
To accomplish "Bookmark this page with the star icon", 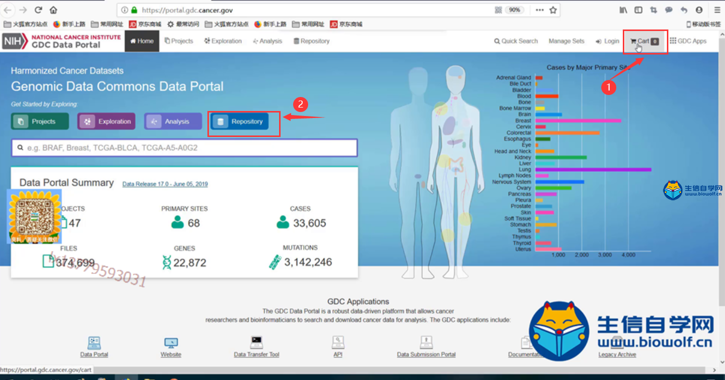I will point(553,10).
